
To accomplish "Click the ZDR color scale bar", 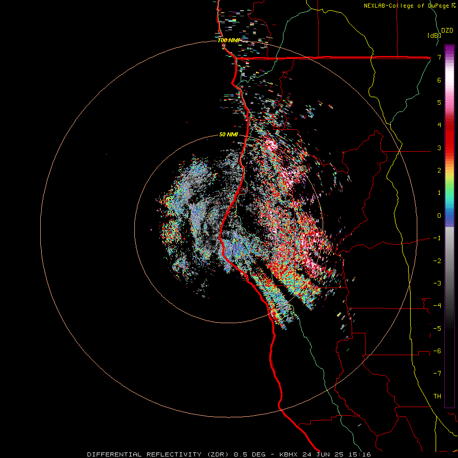I will pyautogui.click(x=449, y=226).
